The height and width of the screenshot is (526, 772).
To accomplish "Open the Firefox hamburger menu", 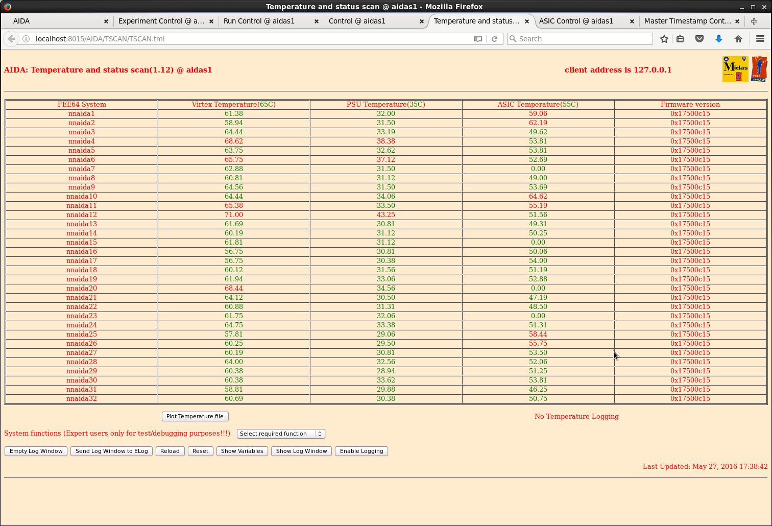I will (x=760, y=39).
